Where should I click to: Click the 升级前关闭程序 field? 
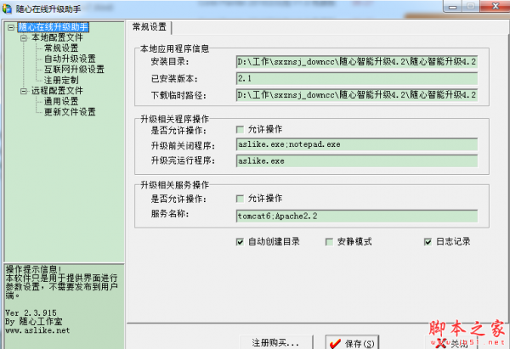[357, 144]
